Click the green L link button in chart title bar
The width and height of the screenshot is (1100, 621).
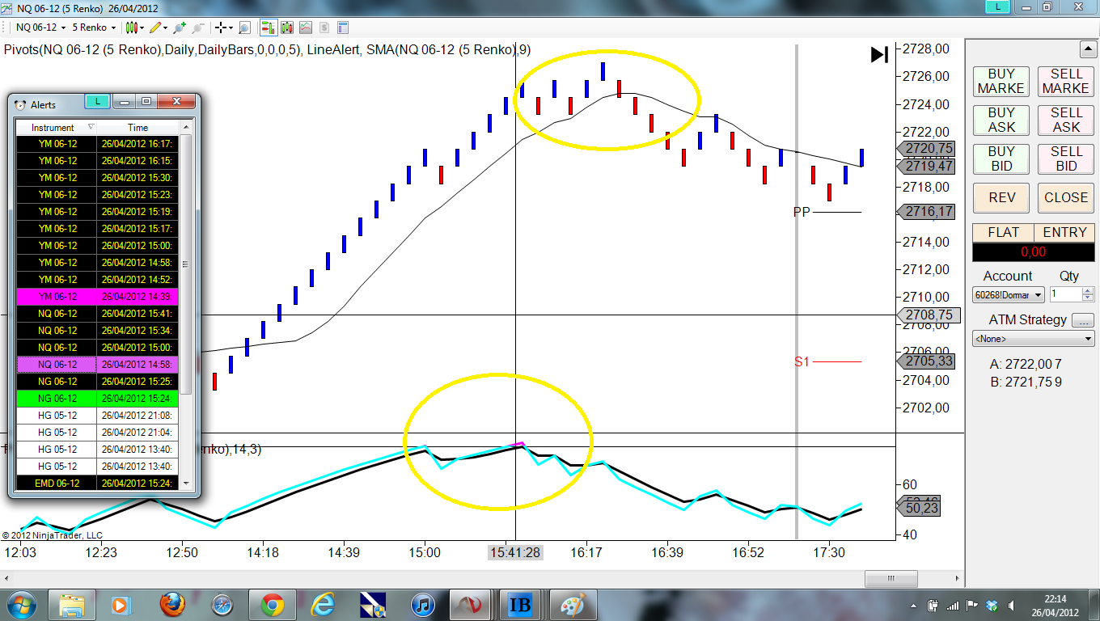(998, 6)
